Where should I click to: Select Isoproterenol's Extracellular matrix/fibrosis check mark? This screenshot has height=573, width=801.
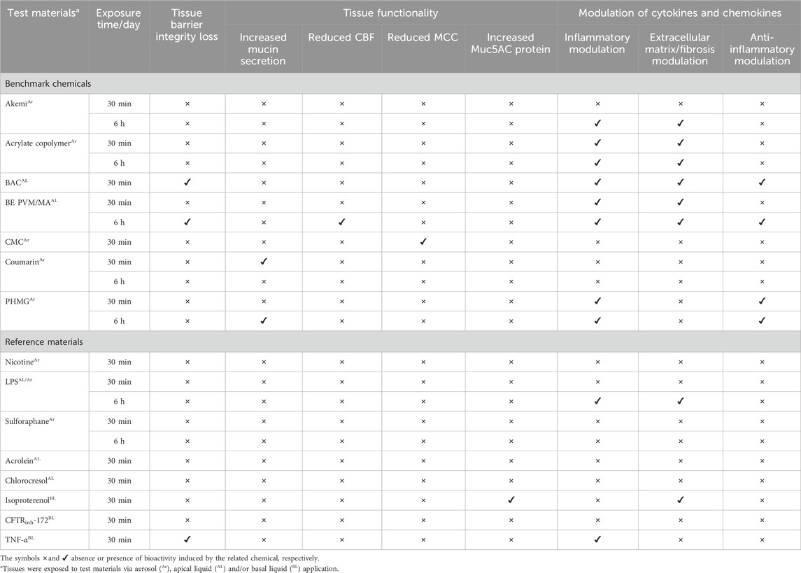click(x=681, y=500)
